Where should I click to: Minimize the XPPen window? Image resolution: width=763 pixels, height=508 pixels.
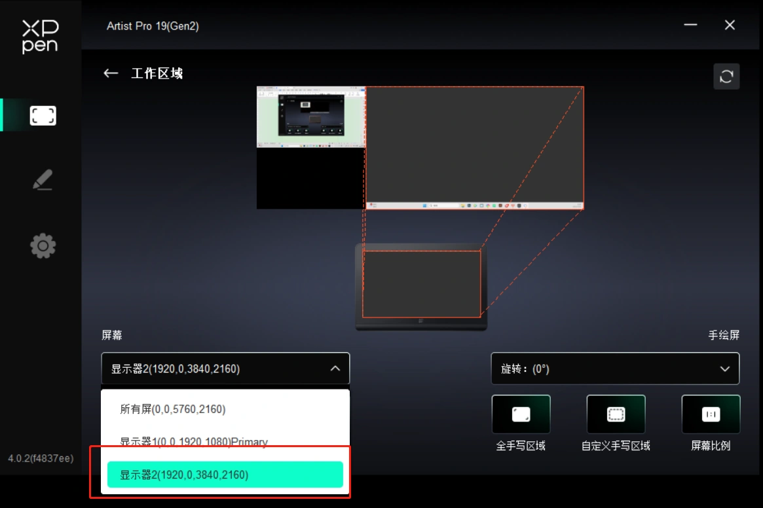pyautogui.click(x=690, y=25)
